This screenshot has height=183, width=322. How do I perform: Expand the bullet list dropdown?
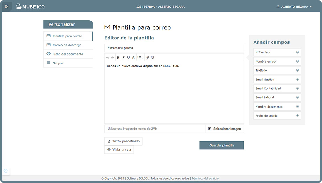click(x=140, y=58)
